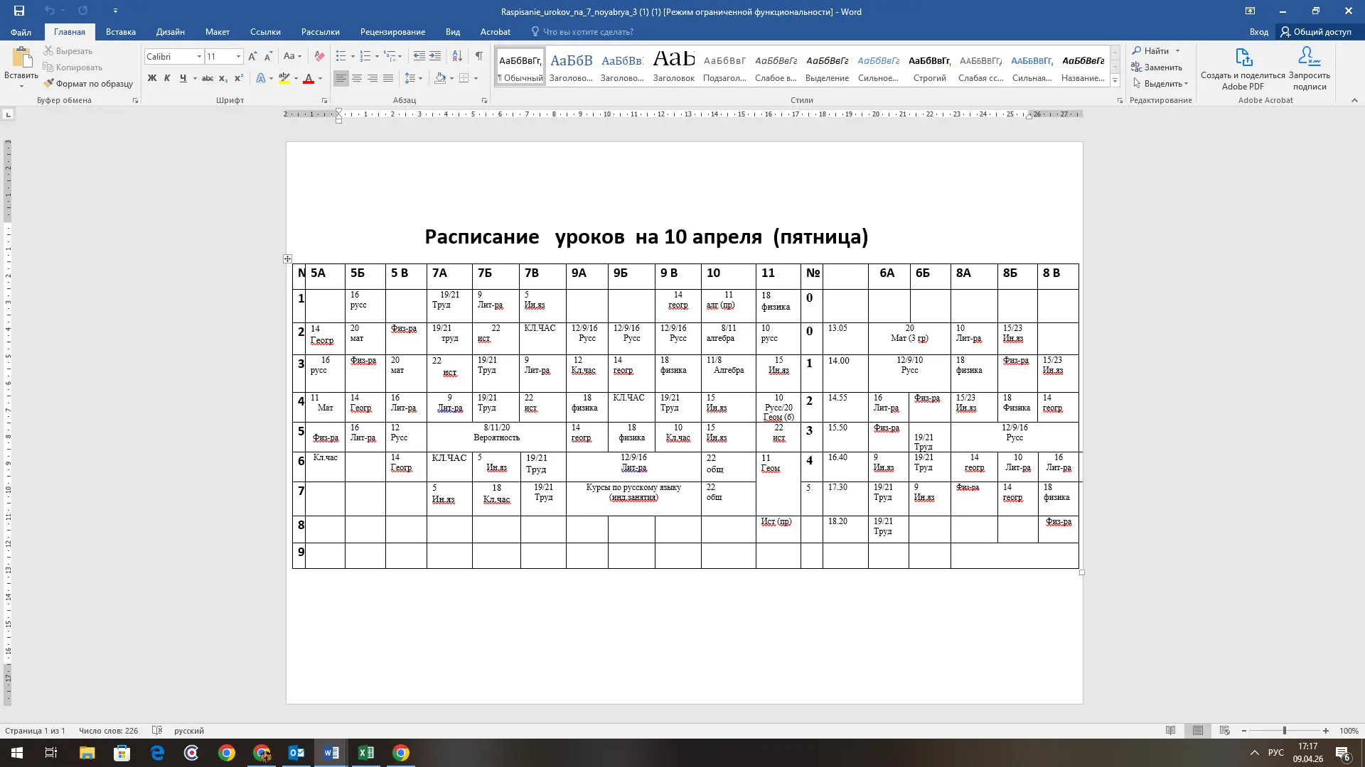Image resolution: width=1365 pixels, height=767 pixels.
Task: Click the Save floppy disk icon
Action: pos(19,11)
